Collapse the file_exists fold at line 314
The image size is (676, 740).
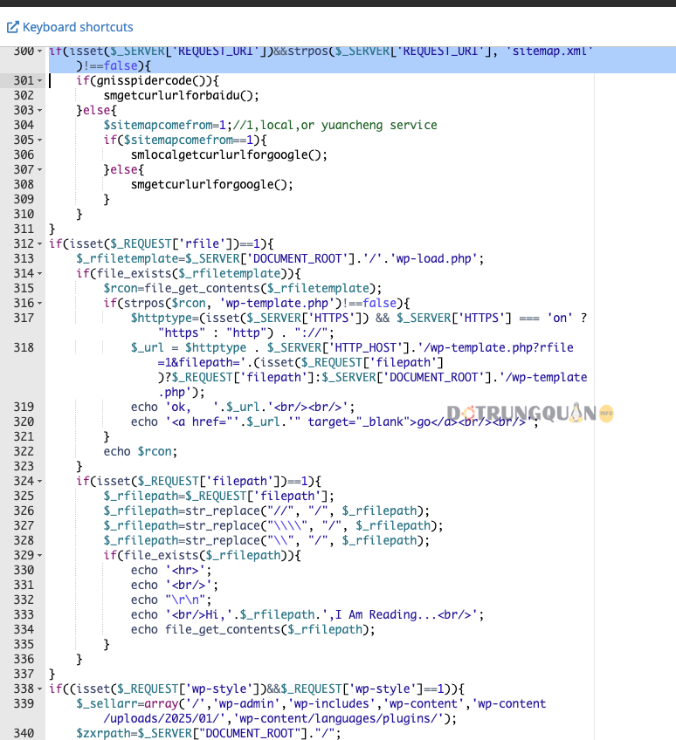coord(39,274)
